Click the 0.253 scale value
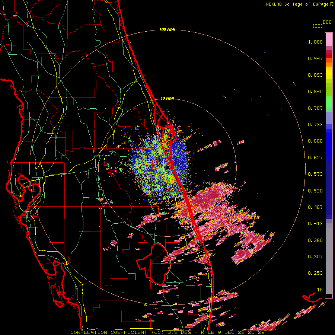 [x=315, y=273]
